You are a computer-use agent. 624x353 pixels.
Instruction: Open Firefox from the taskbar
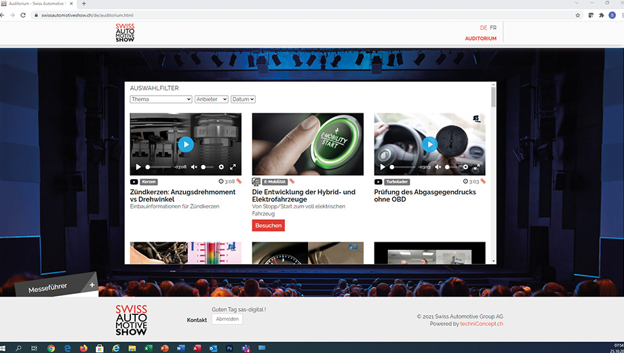(x=83, y=348)
